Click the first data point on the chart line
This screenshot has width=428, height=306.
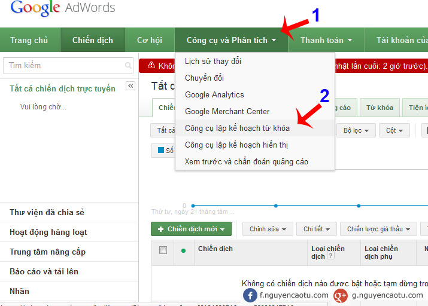tap(193, 206)
